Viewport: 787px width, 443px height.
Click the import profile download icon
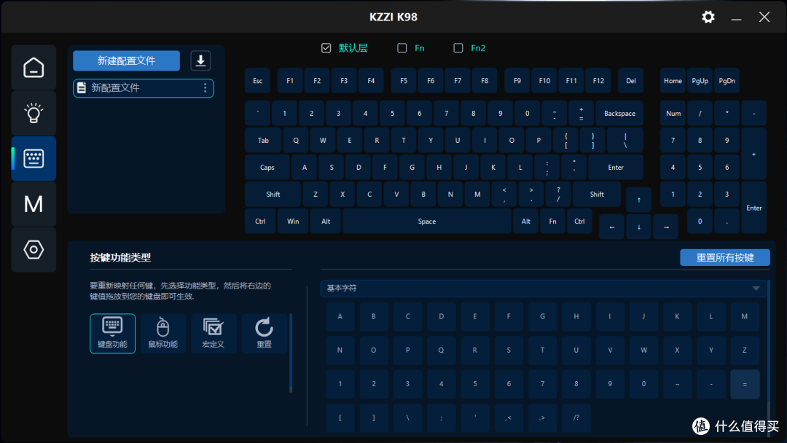(x=200, y=60)
